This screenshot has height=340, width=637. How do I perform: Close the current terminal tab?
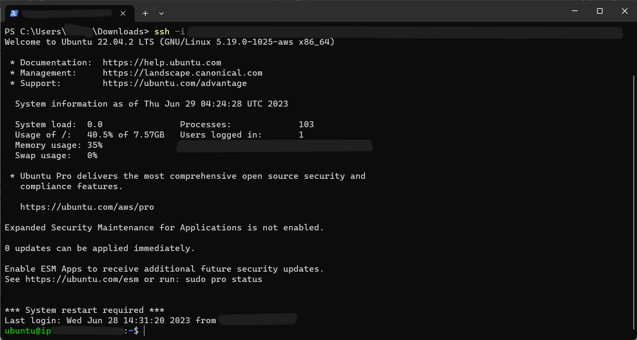(123, 13)
